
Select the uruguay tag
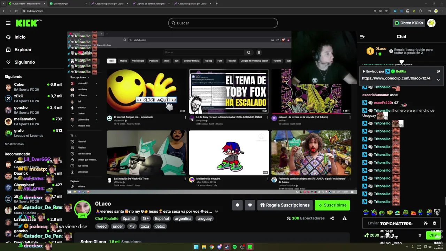coord(205,219)
